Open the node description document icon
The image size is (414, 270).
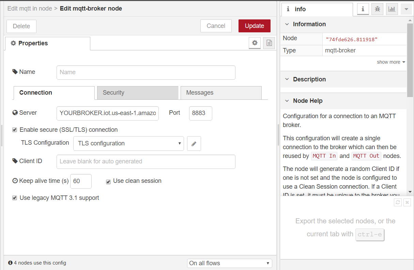pyautogui.click(x=269, y=43)
